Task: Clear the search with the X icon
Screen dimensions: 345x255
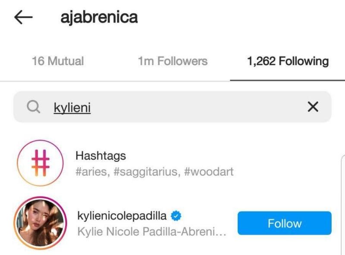Action: click(x=313, y=107)
